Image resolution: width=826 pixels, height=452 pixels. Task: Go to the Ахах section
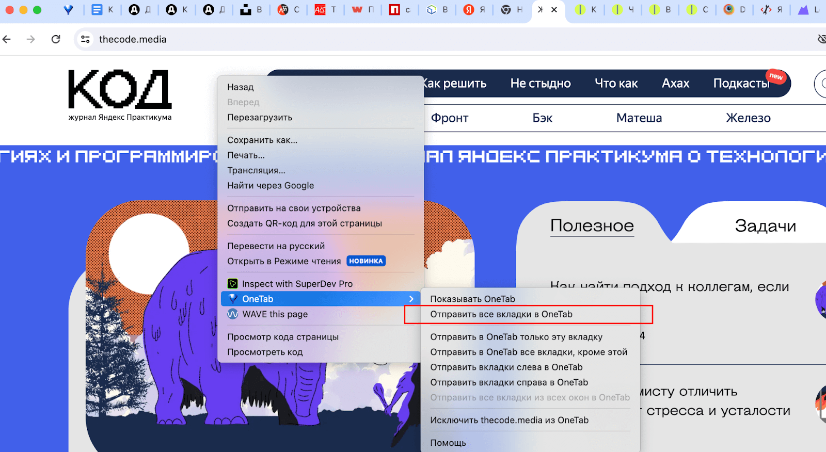pyautogui.click(x=675, y=83)
